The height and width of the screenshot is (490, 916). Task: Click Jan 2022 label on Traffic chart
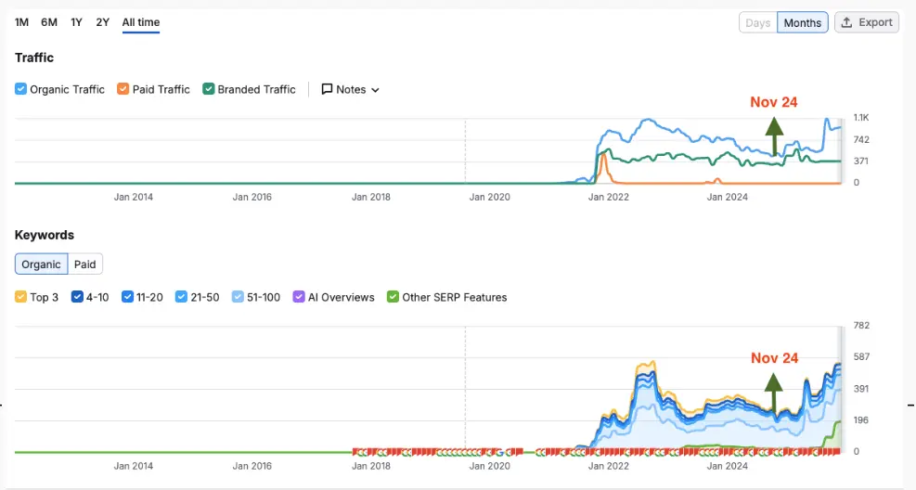pos(608,197)
